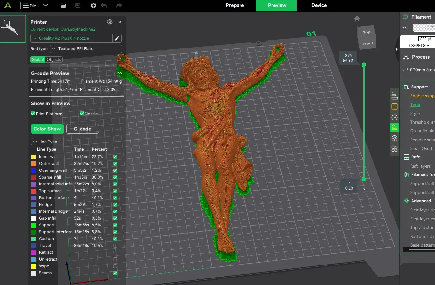Viewport: 435px width, 285px height.
Task: Click the right side panel collapse arrow
Action: point(397,49)
